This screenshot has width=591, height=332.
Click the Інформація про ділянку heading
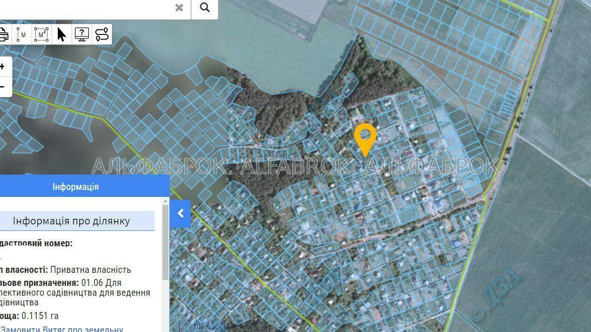[x=72, y=221]
